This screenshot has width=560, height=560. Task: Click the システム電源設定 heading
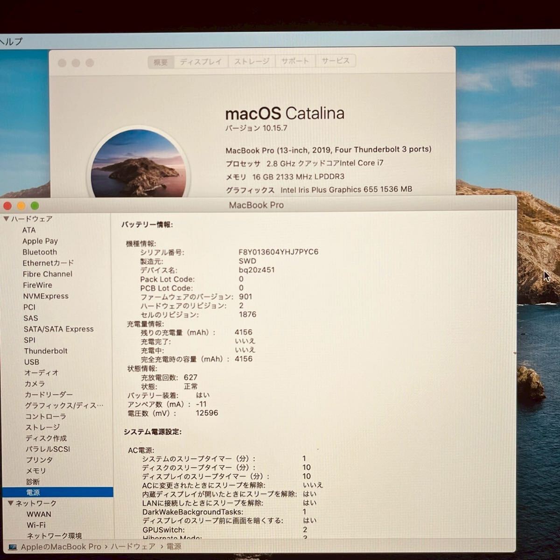coord(153,432)
